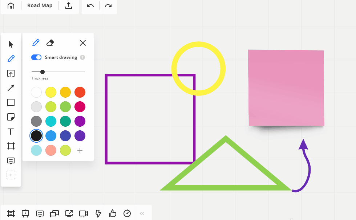Toggle Smart drawing switch off

coord(36,57)
